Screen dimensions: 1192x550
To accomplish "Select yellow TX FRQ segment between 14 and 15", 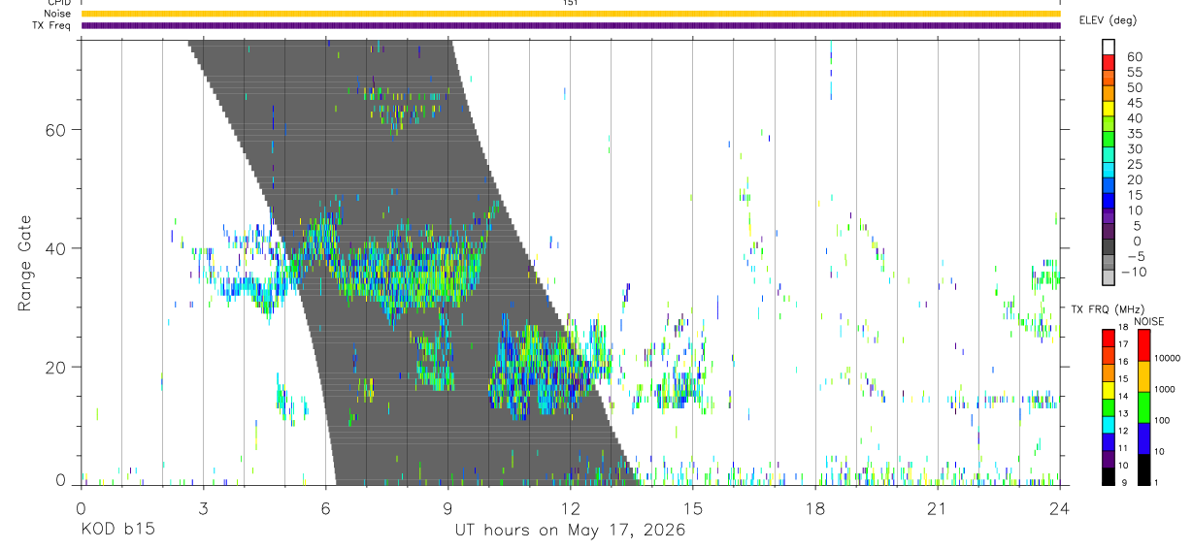I will pos(1109,388).
